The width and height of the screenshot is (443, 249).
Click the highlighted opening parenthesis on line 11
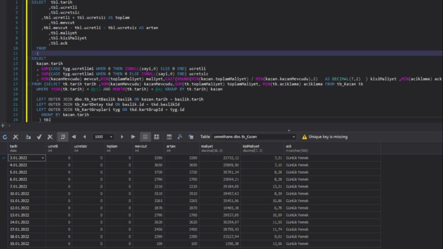[37, 54]
